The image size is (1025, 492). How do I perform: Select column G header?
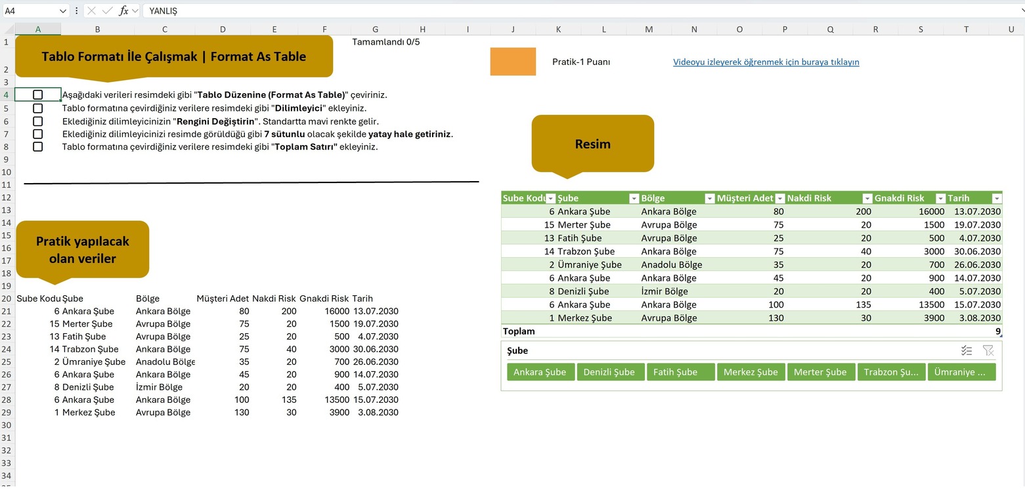375,29
